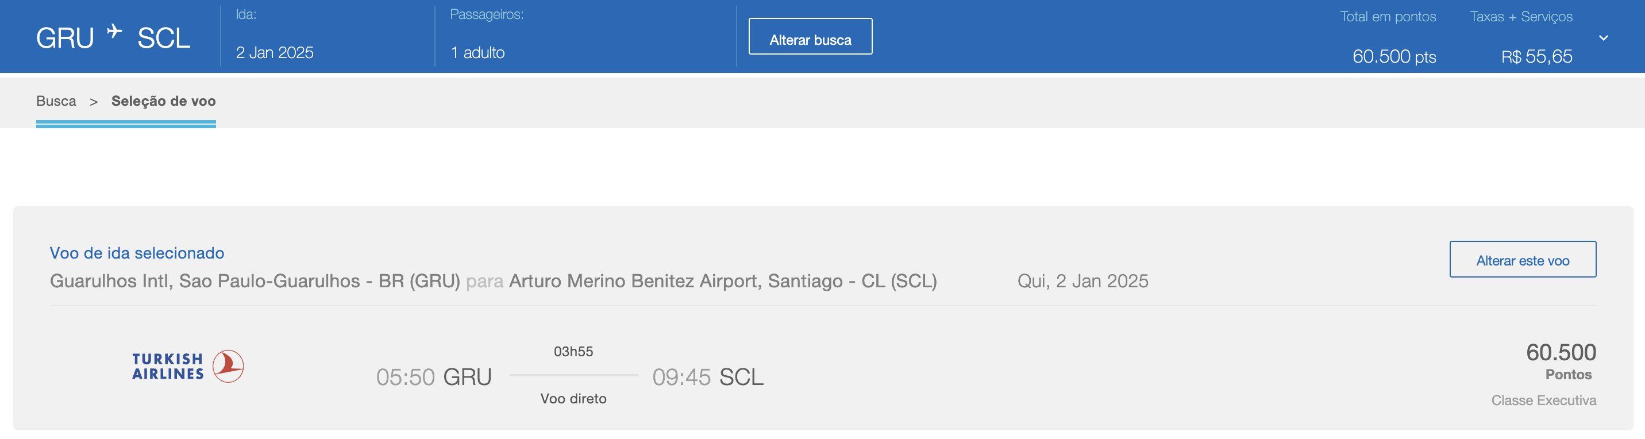This screenshot has height=439, width=1645.
Task: Click the "03h55" flight duration label
Action: pos(573,352)
